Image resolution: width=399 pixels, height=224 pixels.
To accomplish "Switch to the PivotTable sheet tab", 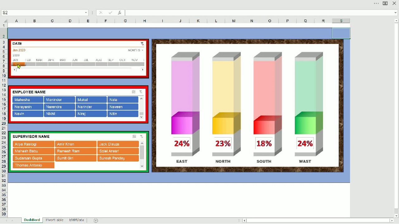I will point(55,220).
